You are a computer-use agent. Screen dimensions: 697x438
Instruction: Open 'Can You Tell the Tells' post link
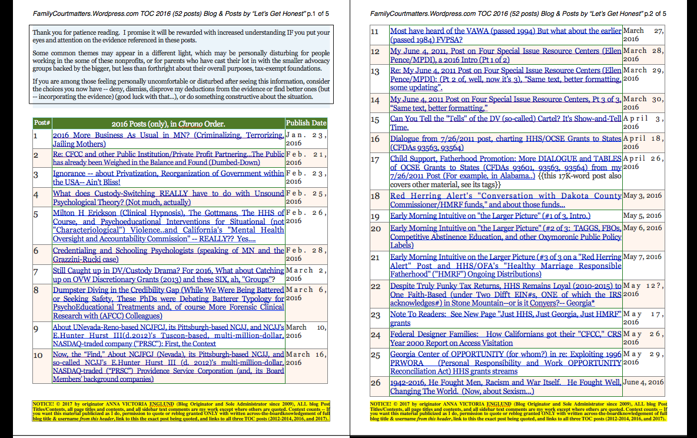point(505,120)
